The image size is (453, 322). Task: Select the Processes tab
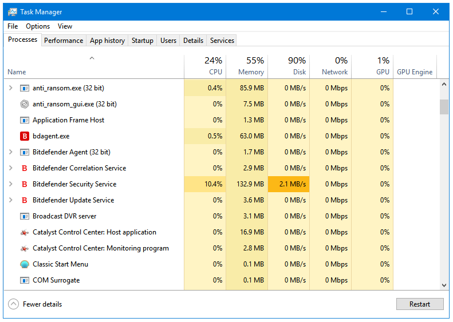(22, 39)
